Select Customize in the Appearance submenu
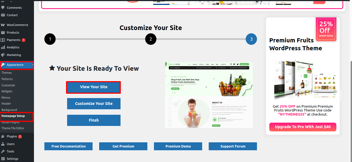Viewport: 352px width, 162px height. coord(8,85)
